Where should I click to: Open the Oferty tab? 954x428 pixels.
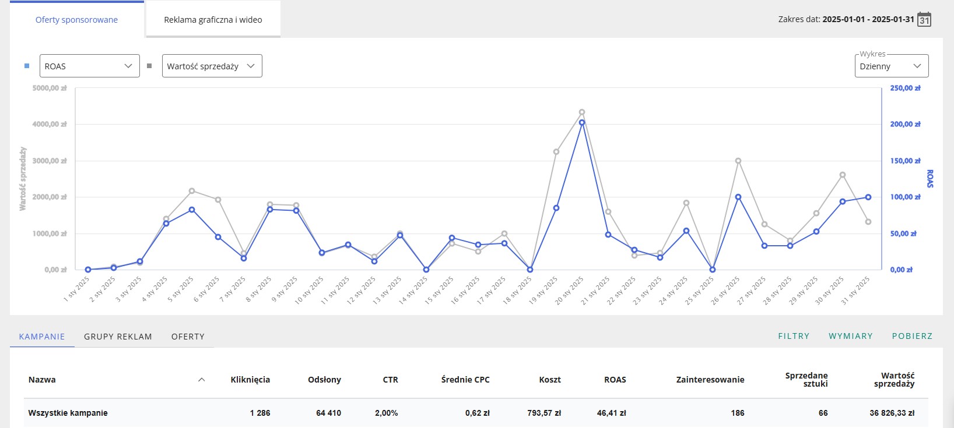point(188,337)
